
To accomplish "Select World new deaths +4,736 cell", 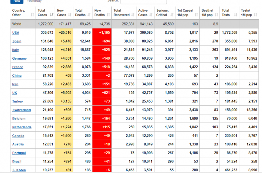I will click(102, 24).
